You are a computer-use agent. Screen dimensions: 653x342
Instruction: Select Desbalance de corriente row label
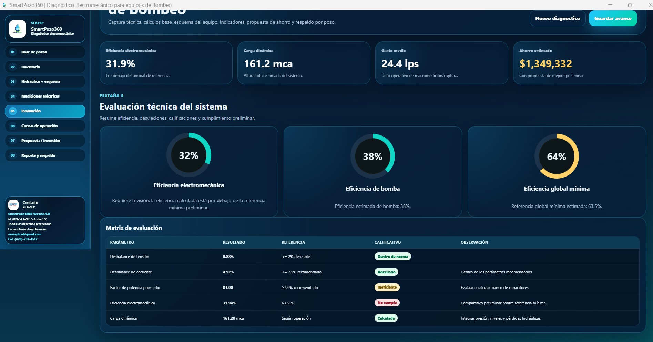pos(131,272)
